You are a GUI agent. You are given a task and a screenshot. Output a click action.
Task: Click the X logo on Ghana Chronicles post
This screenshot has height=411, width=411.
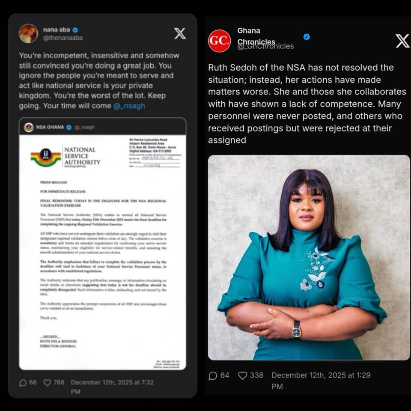(x=402, y=41)
